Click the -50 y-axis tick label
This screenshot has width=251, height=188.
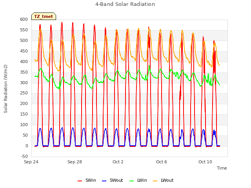(24, 156)
